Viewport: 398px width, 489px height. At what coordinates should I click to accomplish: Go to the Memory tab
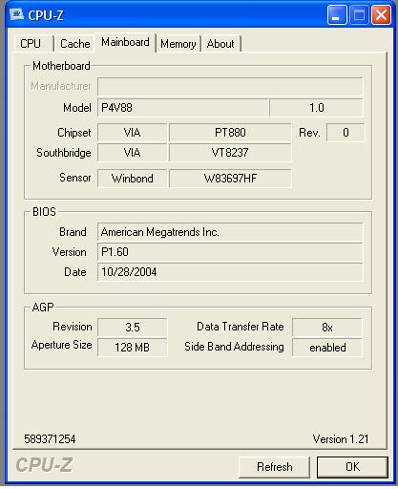coord(178,44)
